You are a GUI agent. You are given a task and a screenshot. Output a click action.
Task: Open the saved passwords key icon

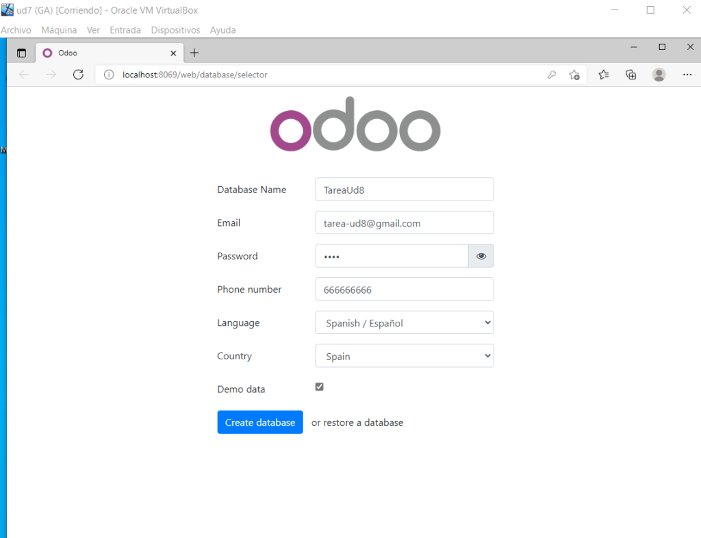click(552, 75)
